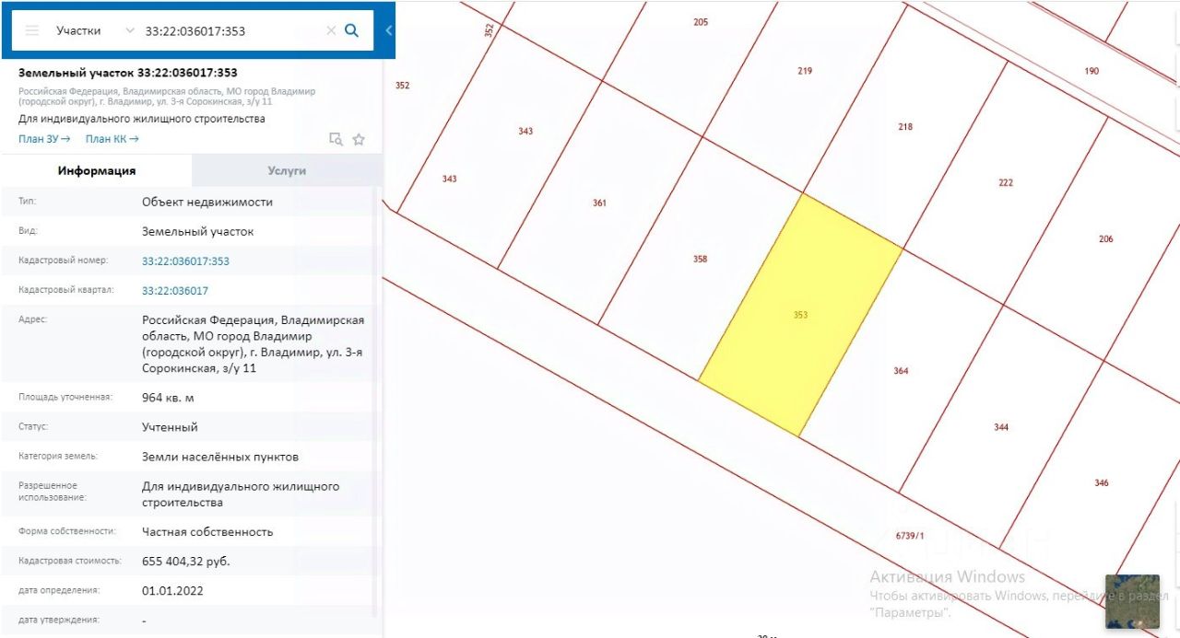Click the Частная собственность value
This screenshot has height=638, width=1180.
[x=207, y=532]
